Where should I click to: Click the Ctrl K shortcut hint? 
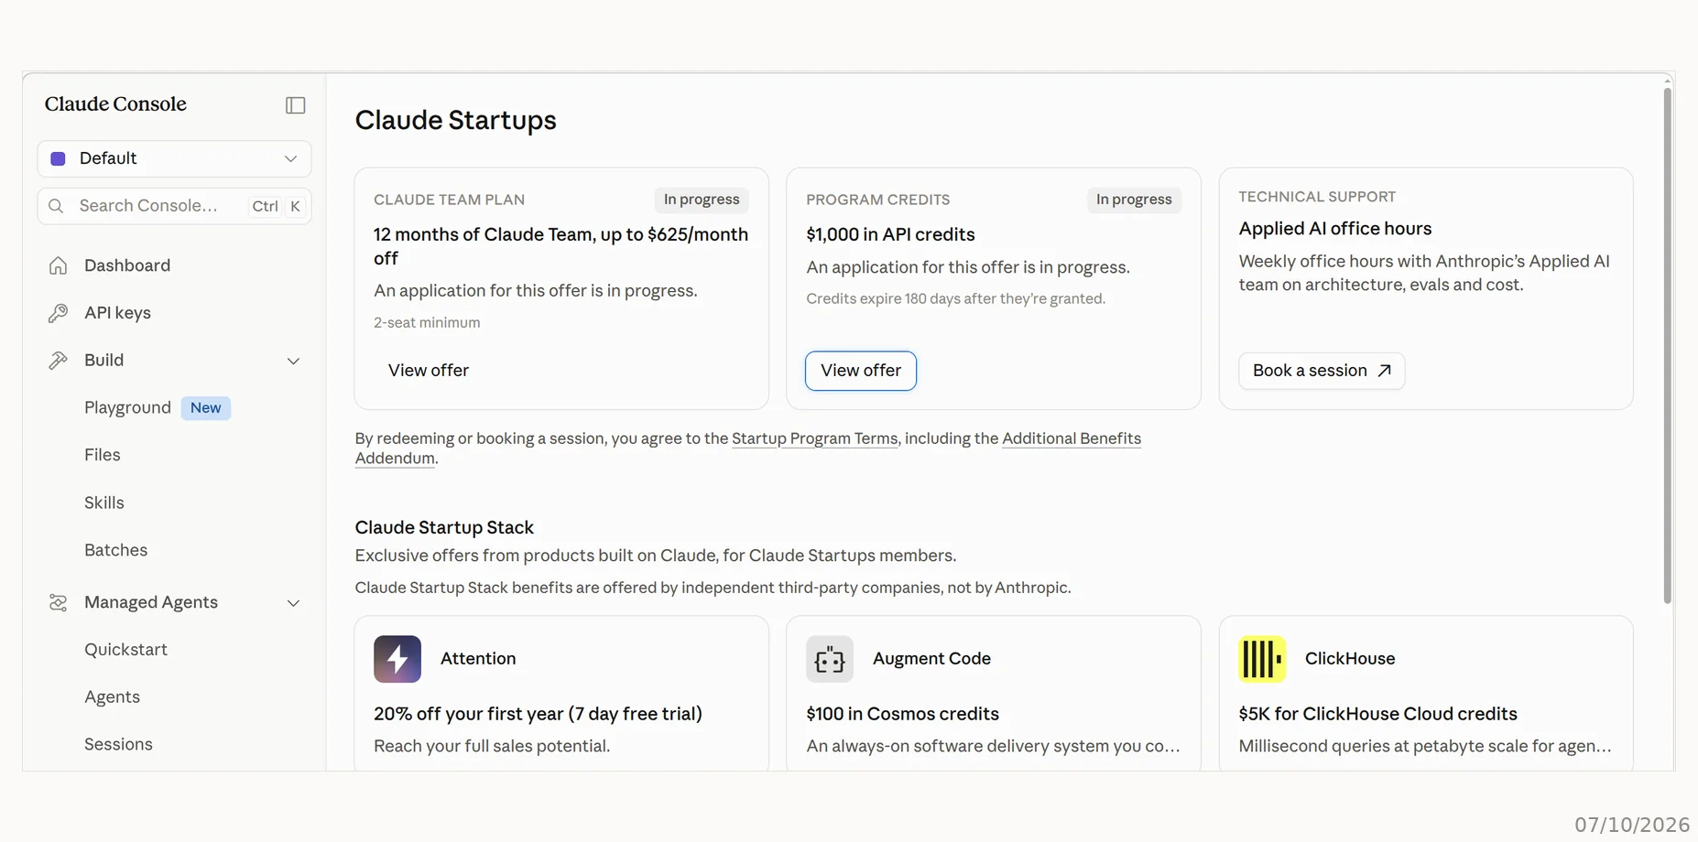[x=277, y=206]
